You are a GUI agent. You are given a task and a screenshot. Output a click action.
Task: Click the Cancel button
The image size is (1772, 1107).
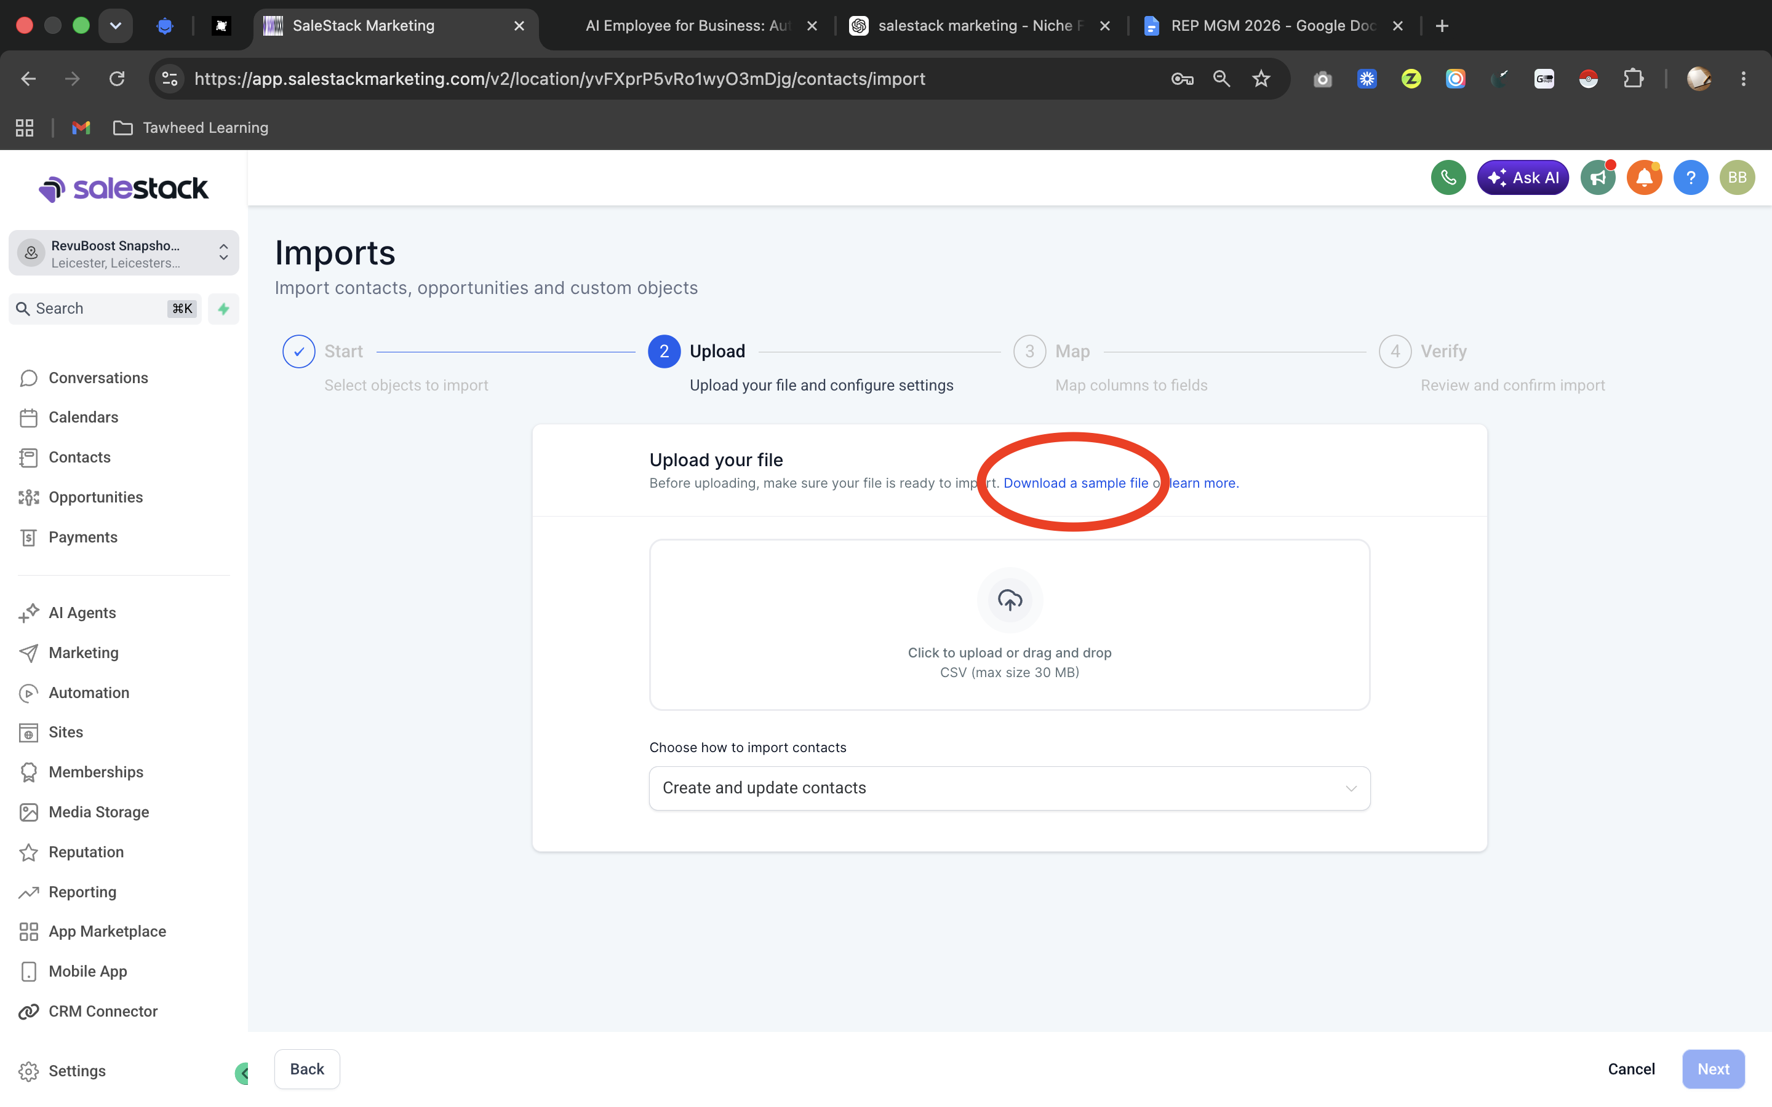(1630, 1069)
